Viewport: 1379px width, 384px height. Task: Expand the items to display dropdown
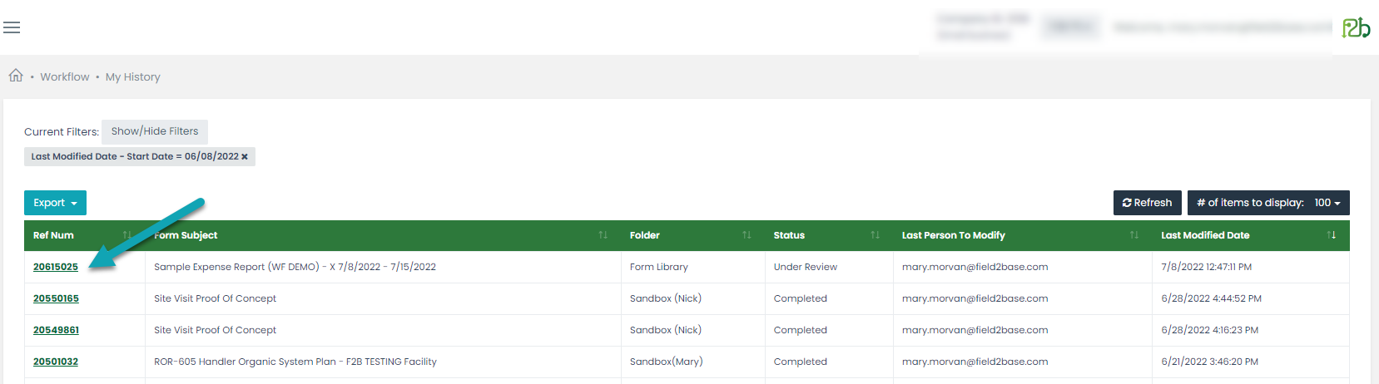point(1268,203)
